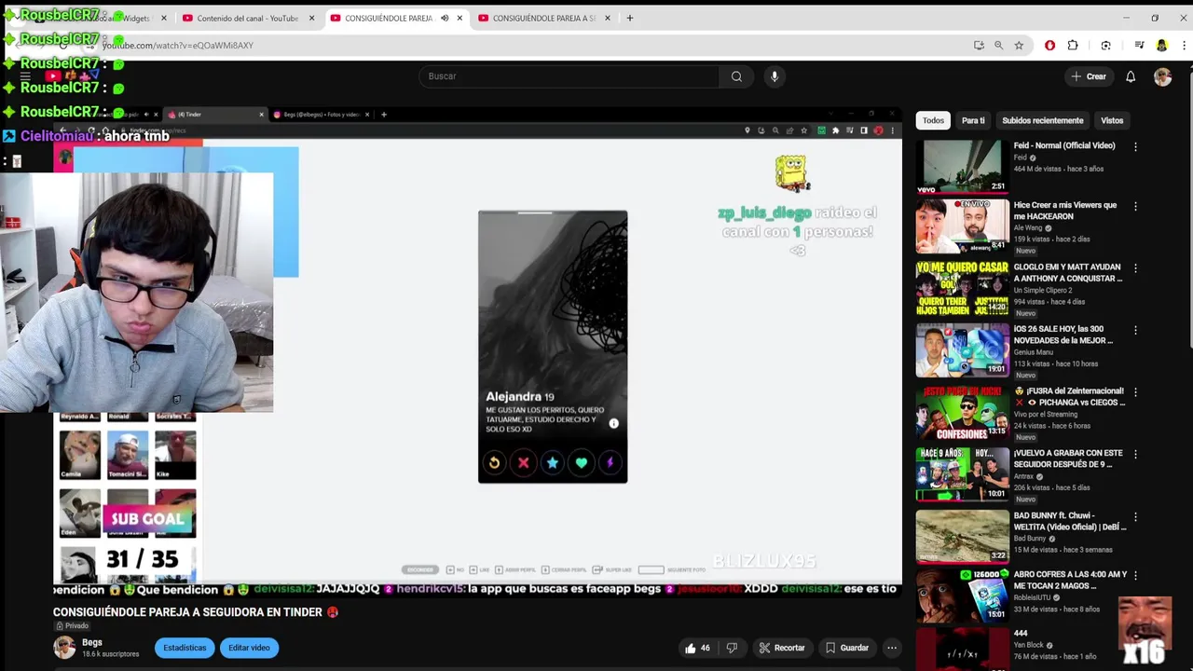Open browser zoom magnifier icon in address bar
Screen dimensions: 1193x671
click(x=998, y=45)
